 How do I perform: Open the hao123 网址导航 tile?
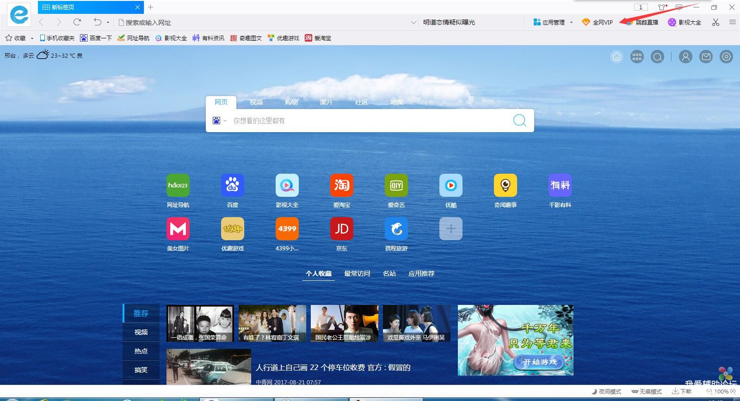click(x=178, y=185)
